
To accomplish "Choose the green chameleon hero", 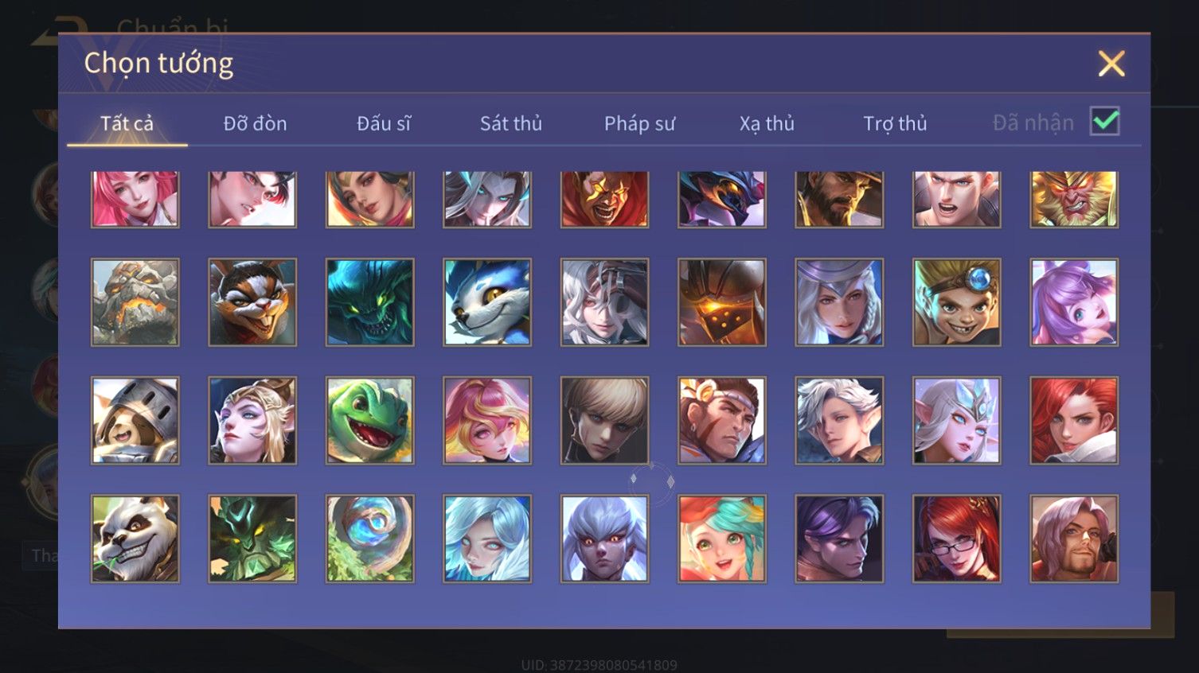I will pos(370,421).
